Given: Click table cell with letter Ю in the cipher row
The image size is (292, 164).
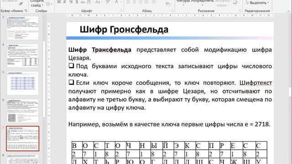Looking at the screenshot, I should click(132, 161).
